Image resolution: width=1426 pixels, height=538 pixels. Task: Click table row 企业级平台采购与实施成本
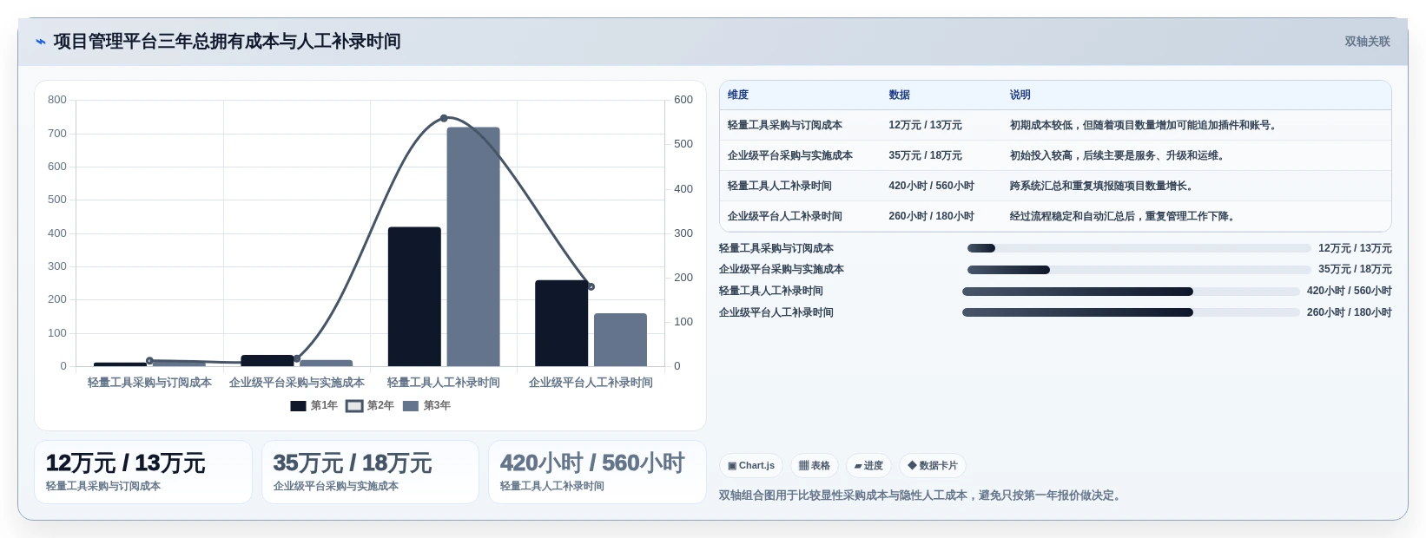coord(1055,155)
